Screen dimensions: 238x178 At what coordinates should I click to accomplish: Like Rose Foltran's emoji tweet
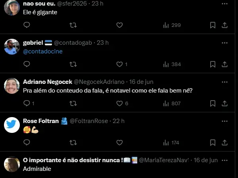tap(119, 142)
